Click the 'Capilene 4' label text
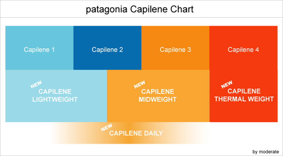Viewport: 283px width, 156px height. 243,50
